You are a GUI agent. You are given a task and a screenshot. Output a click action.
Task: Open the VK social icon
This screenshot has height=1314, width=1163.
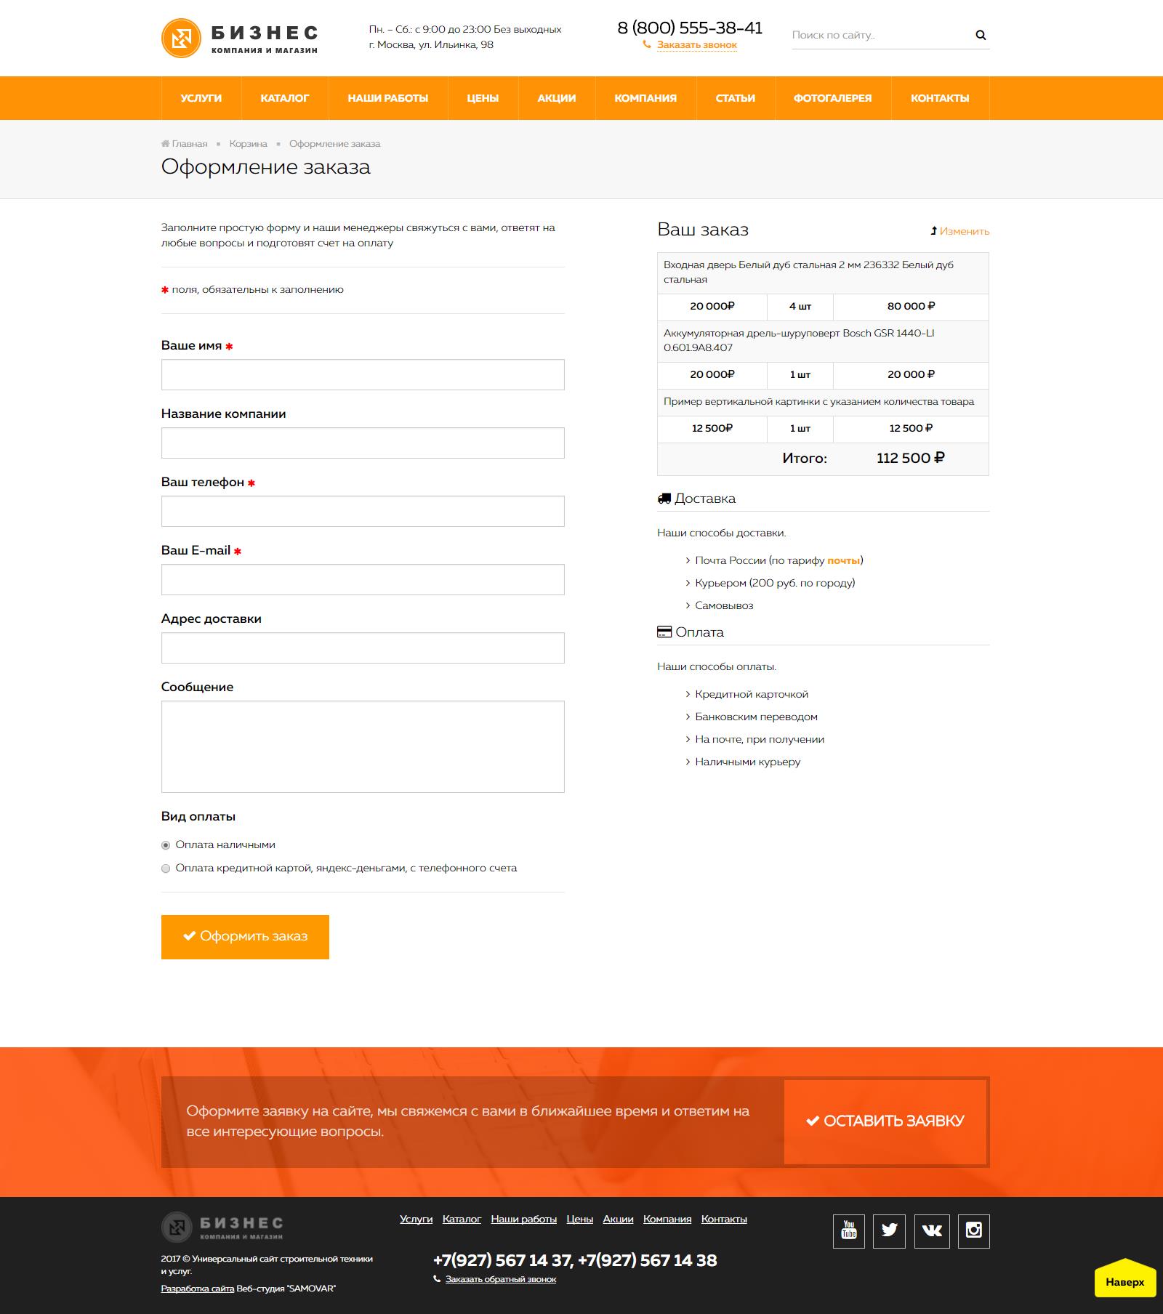tap(932, 1230)
